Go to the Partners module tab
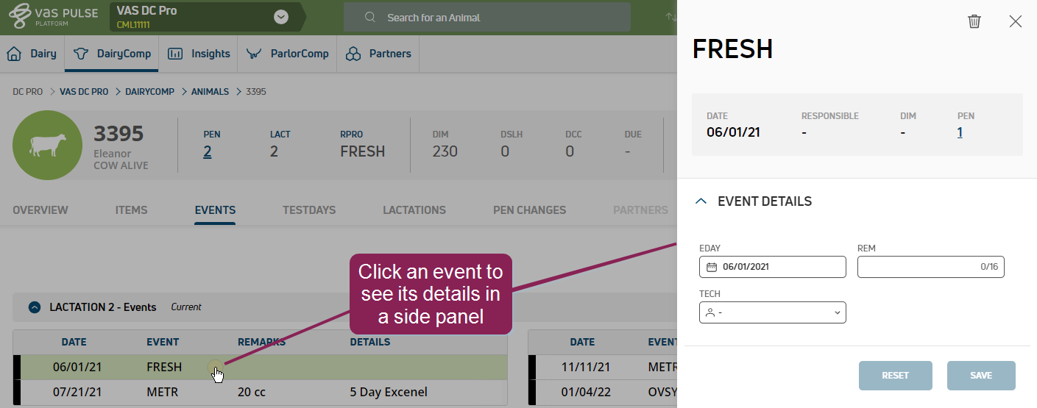1037x408 pixels. 378,54
